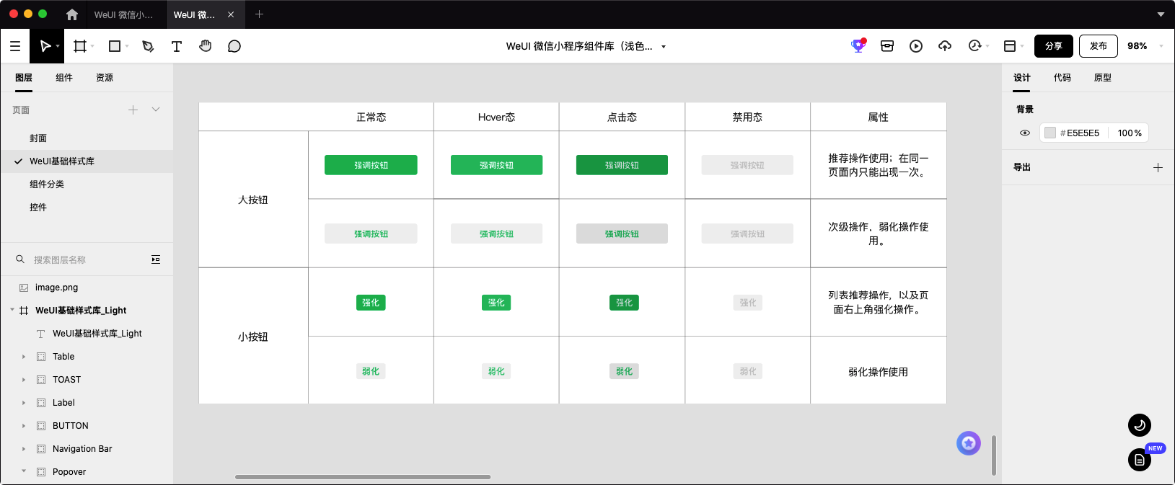Screen dimensions: 1175x485
Task: Open the hamburger main menu
Action: pos(15,46)
